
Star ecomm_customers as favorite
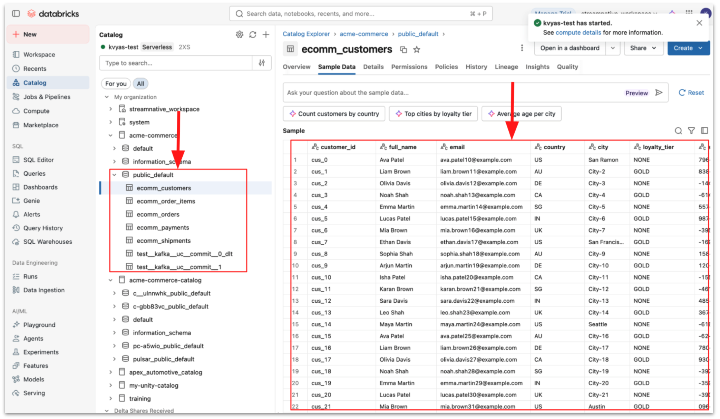click(x=416, y=49)
